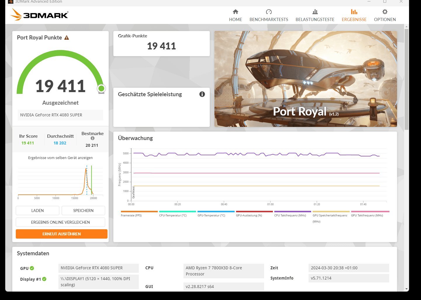Click the Ausgezeichnet rating label
Screen dimensions: 421x300
click(60, 103)
